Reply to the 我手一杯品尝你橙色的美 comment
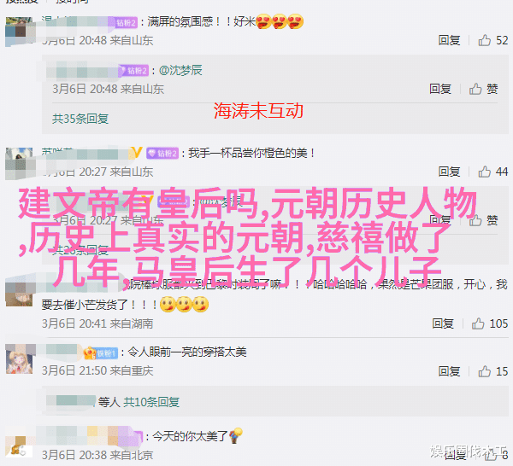Viewport: 513px width, 466px height. click(449, 172)
